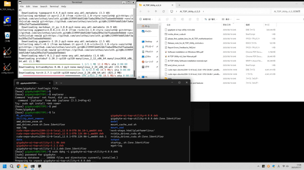This screenshot has height=170, width=304.
Task: Launch the XLaunch desktop shortcut
Action: (x=7, y=53)
